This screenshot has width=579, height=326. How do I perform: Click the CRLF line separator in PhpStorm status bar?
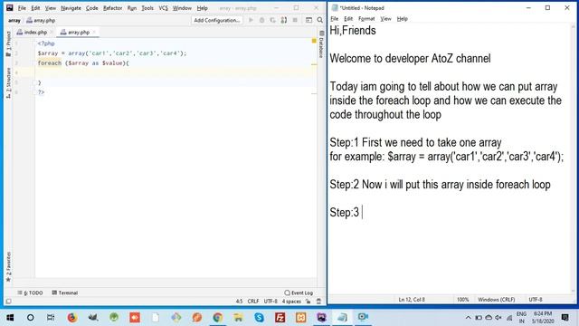click(253, 302)
